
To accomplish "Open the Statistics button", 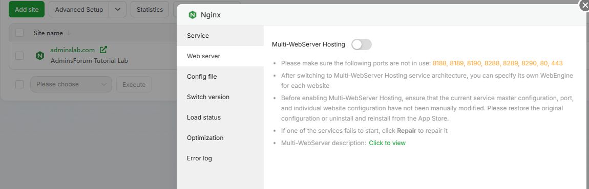I will click(x=150, y=9).
